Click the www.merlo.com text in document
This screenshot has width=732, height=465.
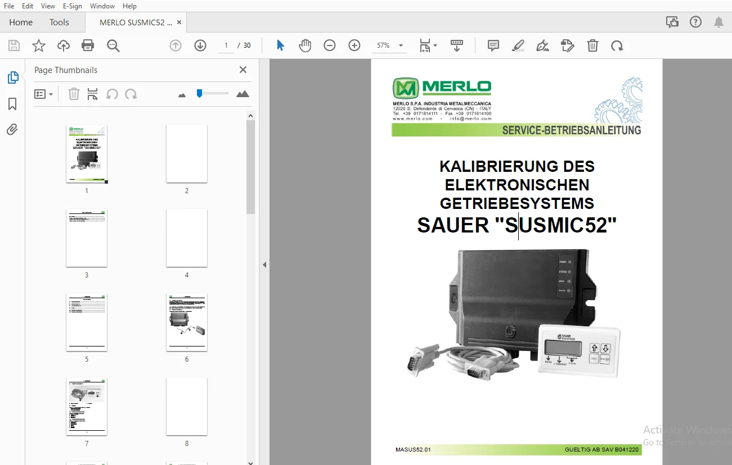point(412,118)
